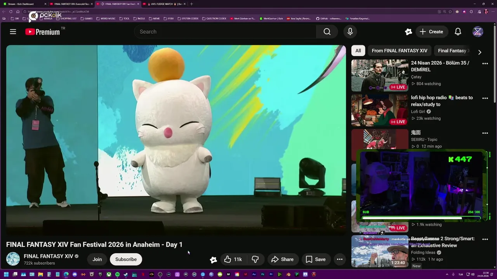Share the video
The height and width of the screenshot is (279, 497).
[x=282, y=259]
